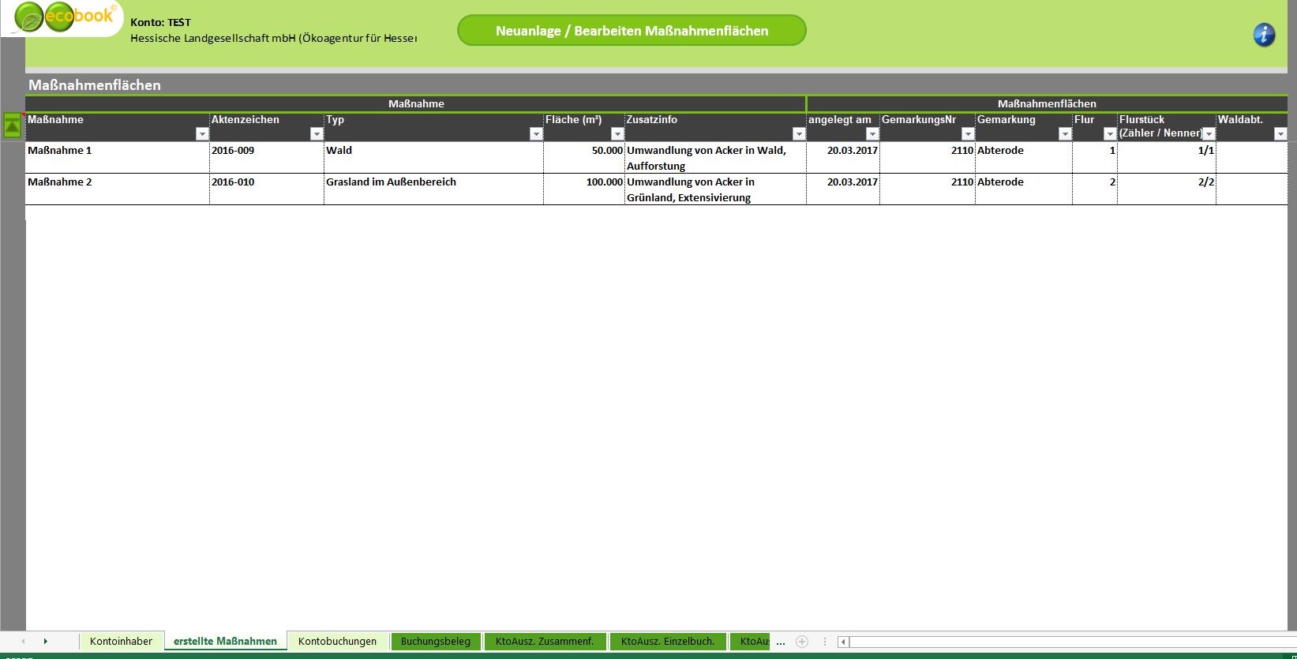The image size is (1297, 659).
Task: Expand the angelegt am filter
Action: point(872,134)
